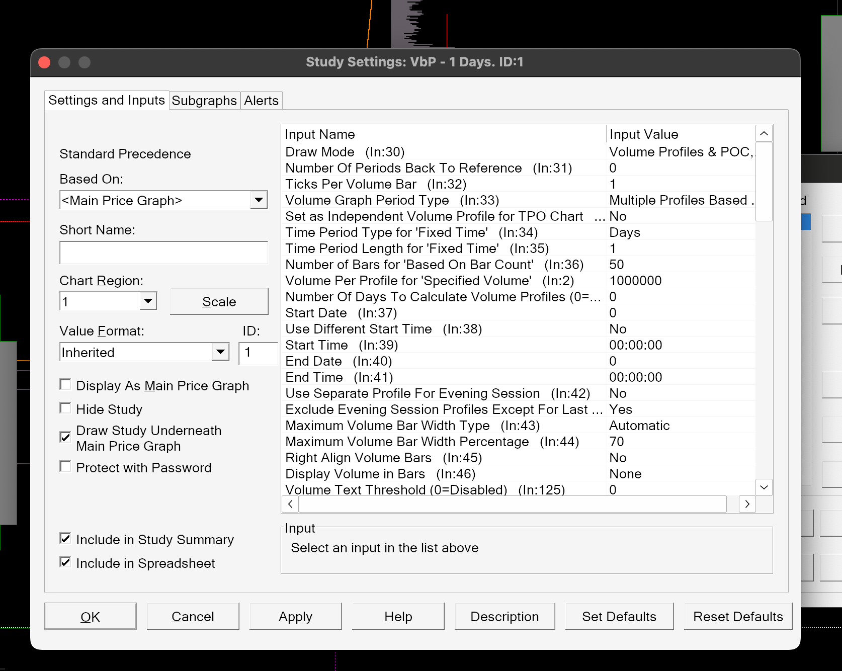Viewport: 842px width, 671px height.
Task: Click the Short Name text field
Action: tap(163, 253)
